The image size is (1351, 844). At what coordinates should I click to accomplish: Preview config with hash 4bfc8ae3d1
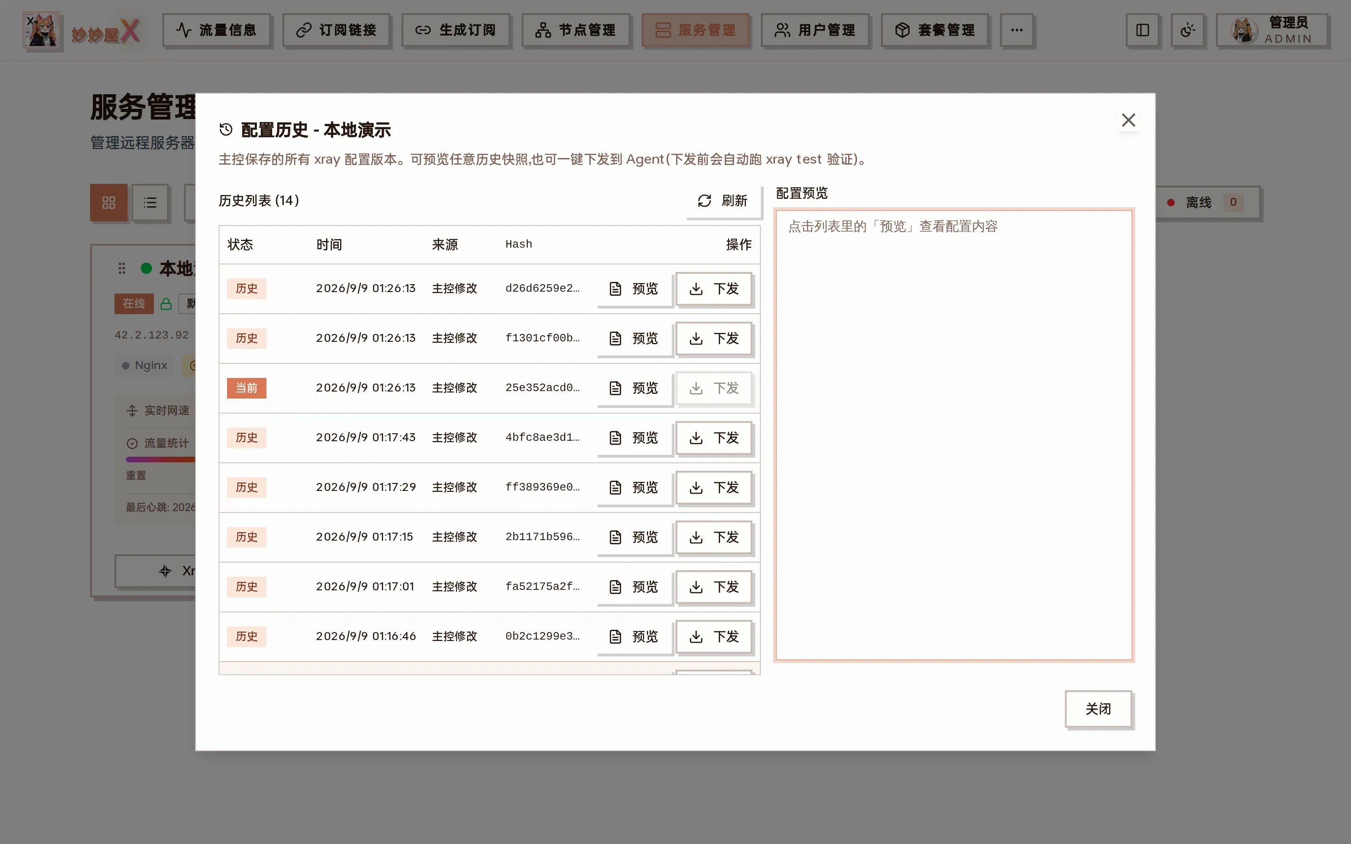(634, 437)
